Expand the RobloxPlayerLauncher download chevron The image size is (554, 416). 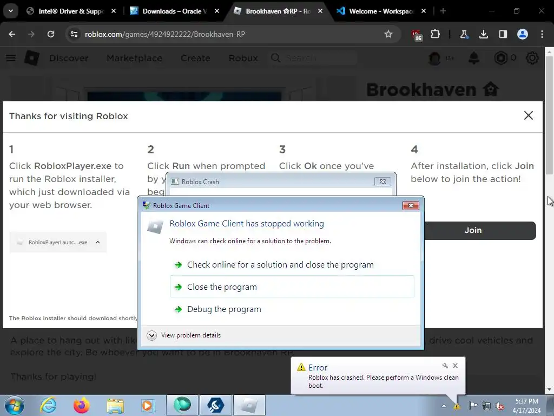click(98, 242)
